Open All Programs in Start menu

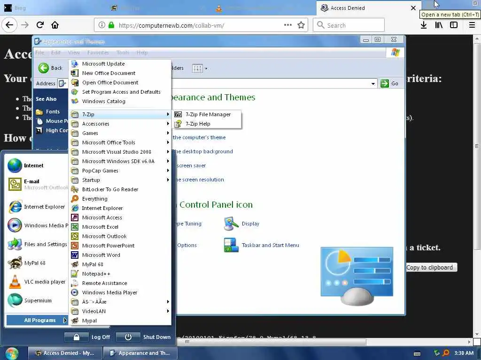[37, 320]
